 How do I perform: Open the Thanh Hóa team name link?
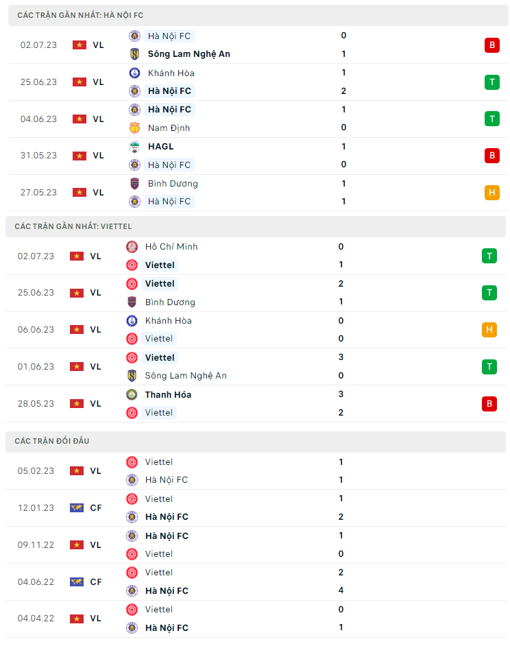click(x=168, y=394)
